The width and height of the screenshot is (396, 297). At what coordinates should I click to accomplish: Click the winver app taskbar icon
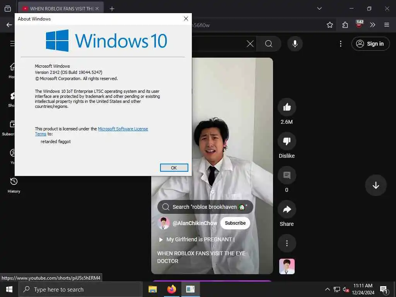[190, 289]
